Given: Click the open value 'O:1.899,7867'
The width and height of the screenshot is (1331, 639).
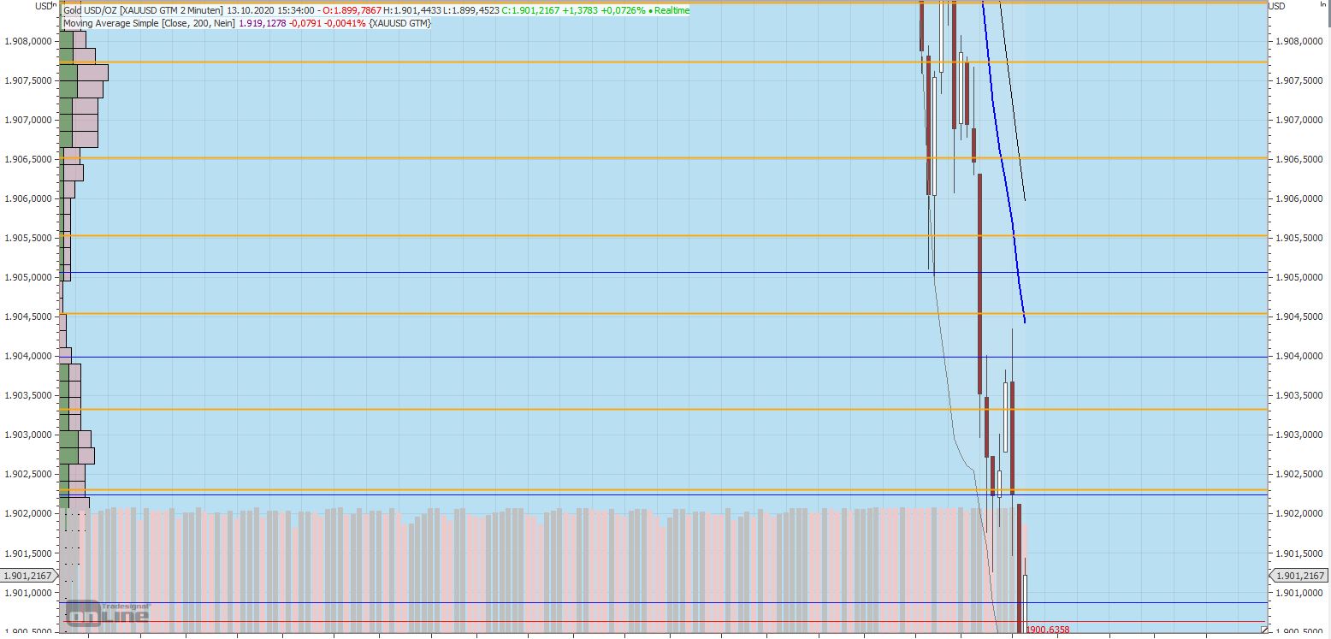Looking at the screenshot, I should [352, 10].
